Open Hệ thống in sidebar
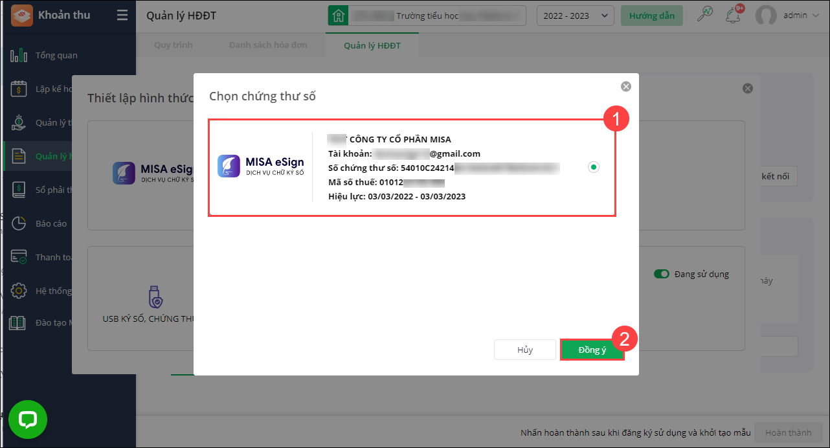This screenshot has width=830, height=448. [x=54, y=291]
